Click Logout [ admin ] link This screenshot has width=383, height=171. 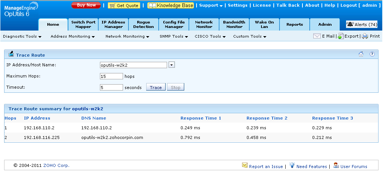coord(360,5)
